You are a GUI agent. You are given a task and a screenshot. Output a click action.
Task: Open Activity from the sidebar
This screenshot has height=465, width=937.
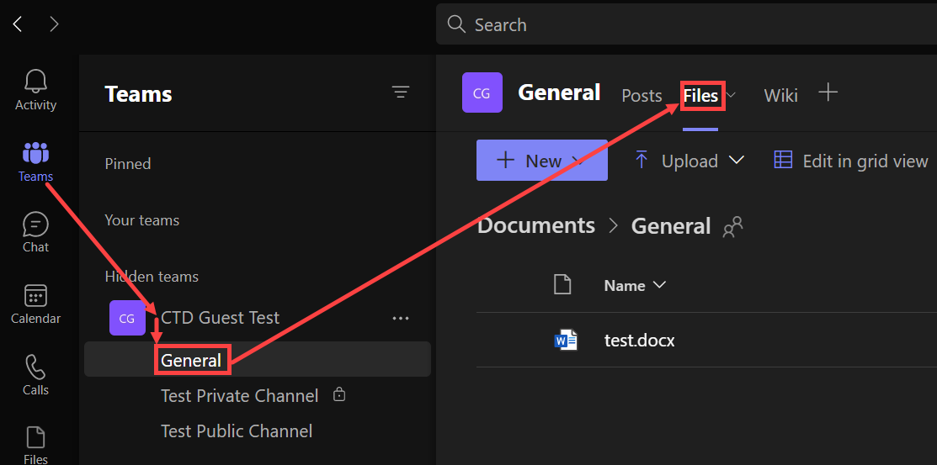(x=36, y=90)
